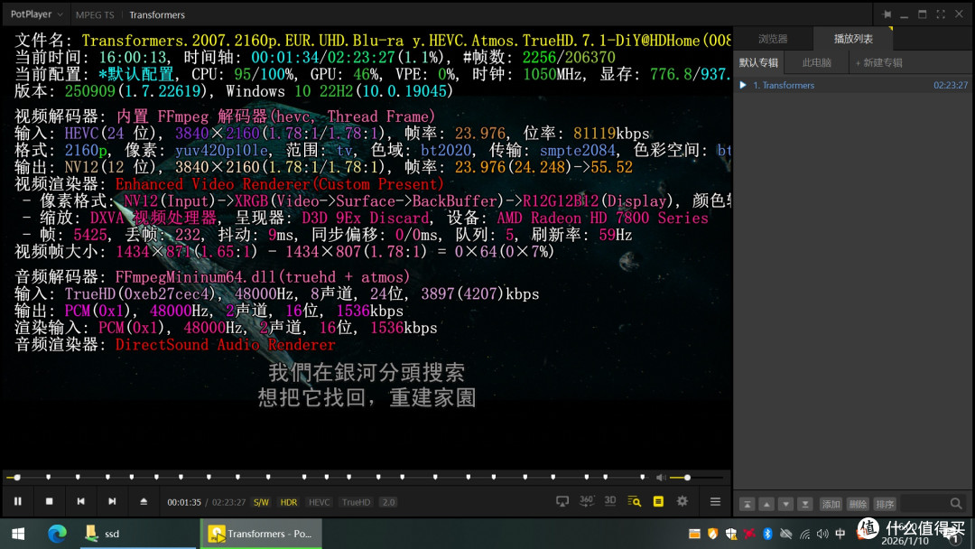Open the Windows Security shield tray icon
This screenshot has width=975, height=549.
(731, 534)
